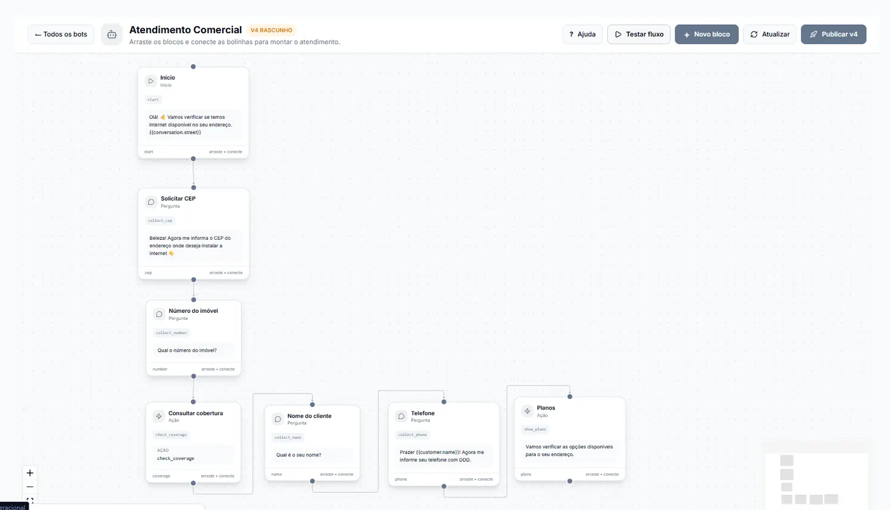Click the Atendimento Comercial title
The image size is (891, 510).
tap(185, 30)
